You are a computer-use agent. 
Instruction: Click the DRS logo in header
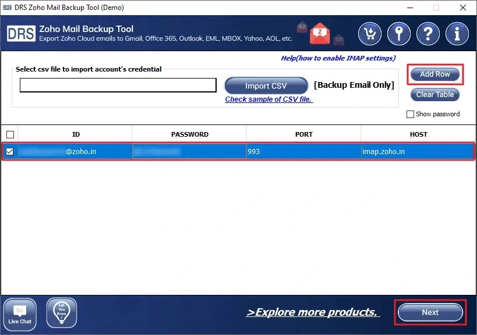[21, 33]
